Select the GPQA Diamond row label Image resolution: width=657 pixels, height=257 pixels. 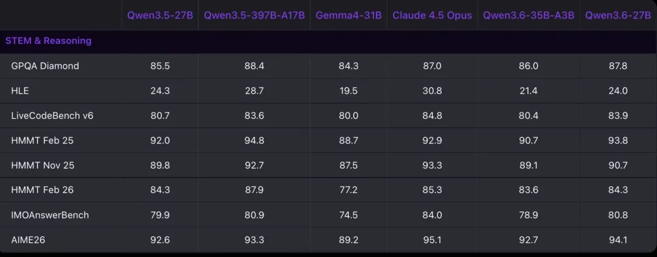pos(45,66)
